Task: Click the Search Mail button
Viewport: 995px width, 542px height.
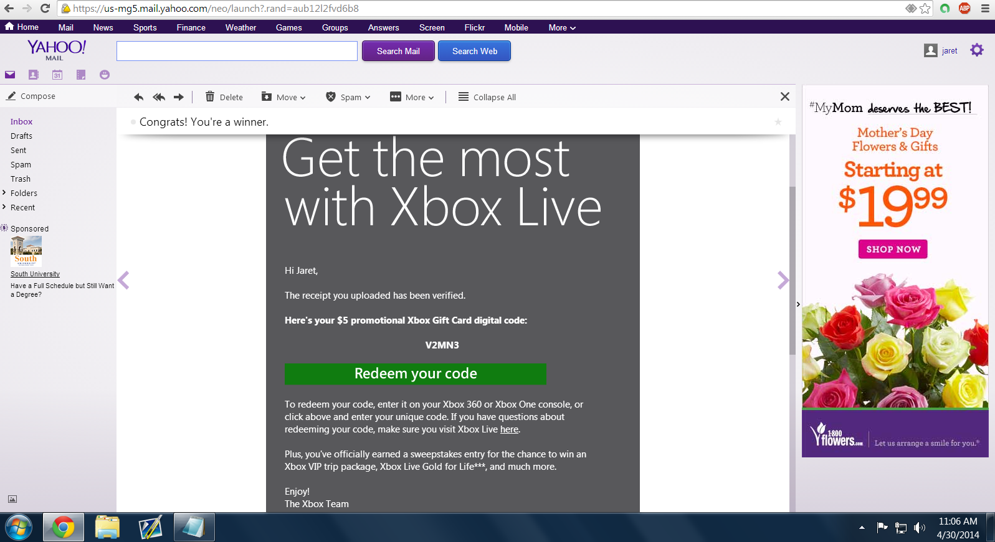Action: (398, 51)
